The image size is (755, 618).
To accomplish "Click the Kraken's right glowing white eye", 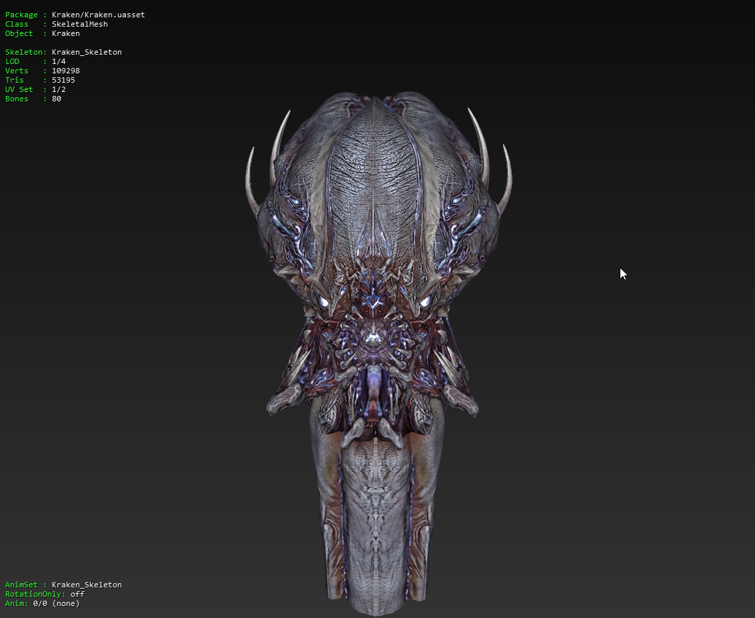I will point(426,302).
